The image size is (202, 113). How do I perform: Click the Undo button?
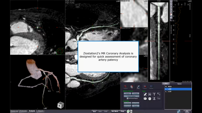click(106, 111)
